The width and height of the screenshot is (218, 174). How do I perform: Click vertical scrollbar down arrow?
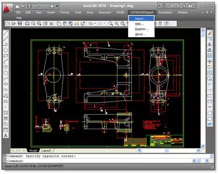[203, 146]
